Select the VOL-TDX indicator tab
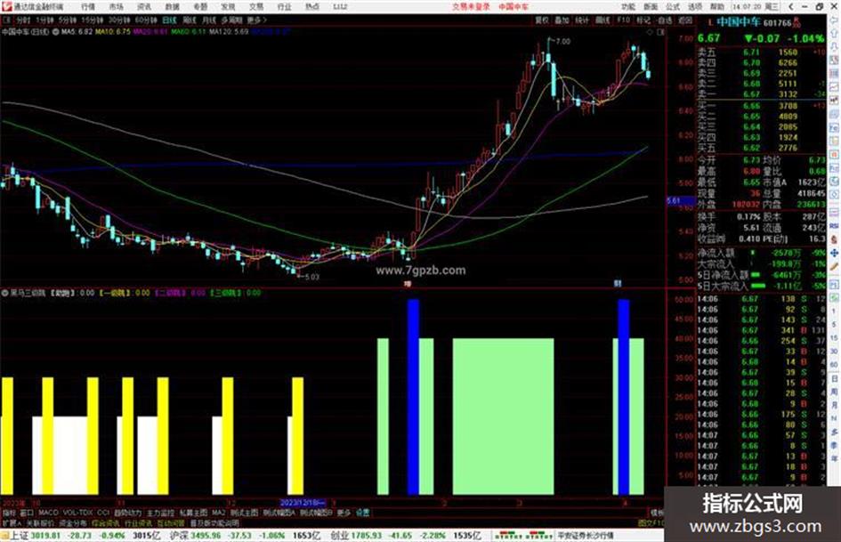Image resolution: width=841 pixels, height=542 pixels. click(77, 513)
